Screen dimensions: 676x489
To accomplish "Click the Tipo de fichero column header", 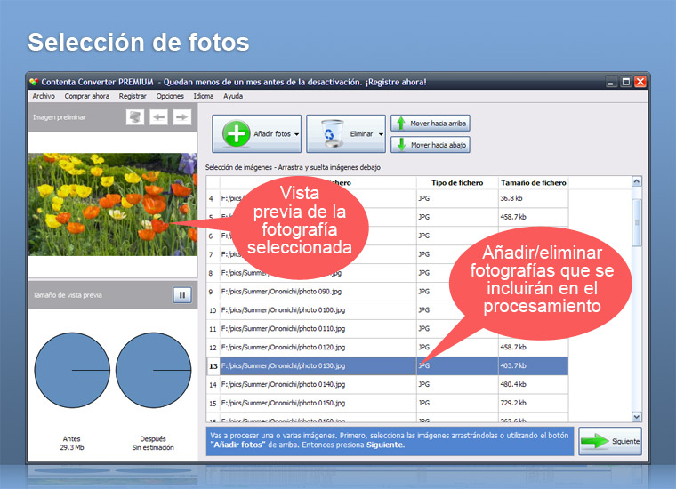I will coord(457,182).
